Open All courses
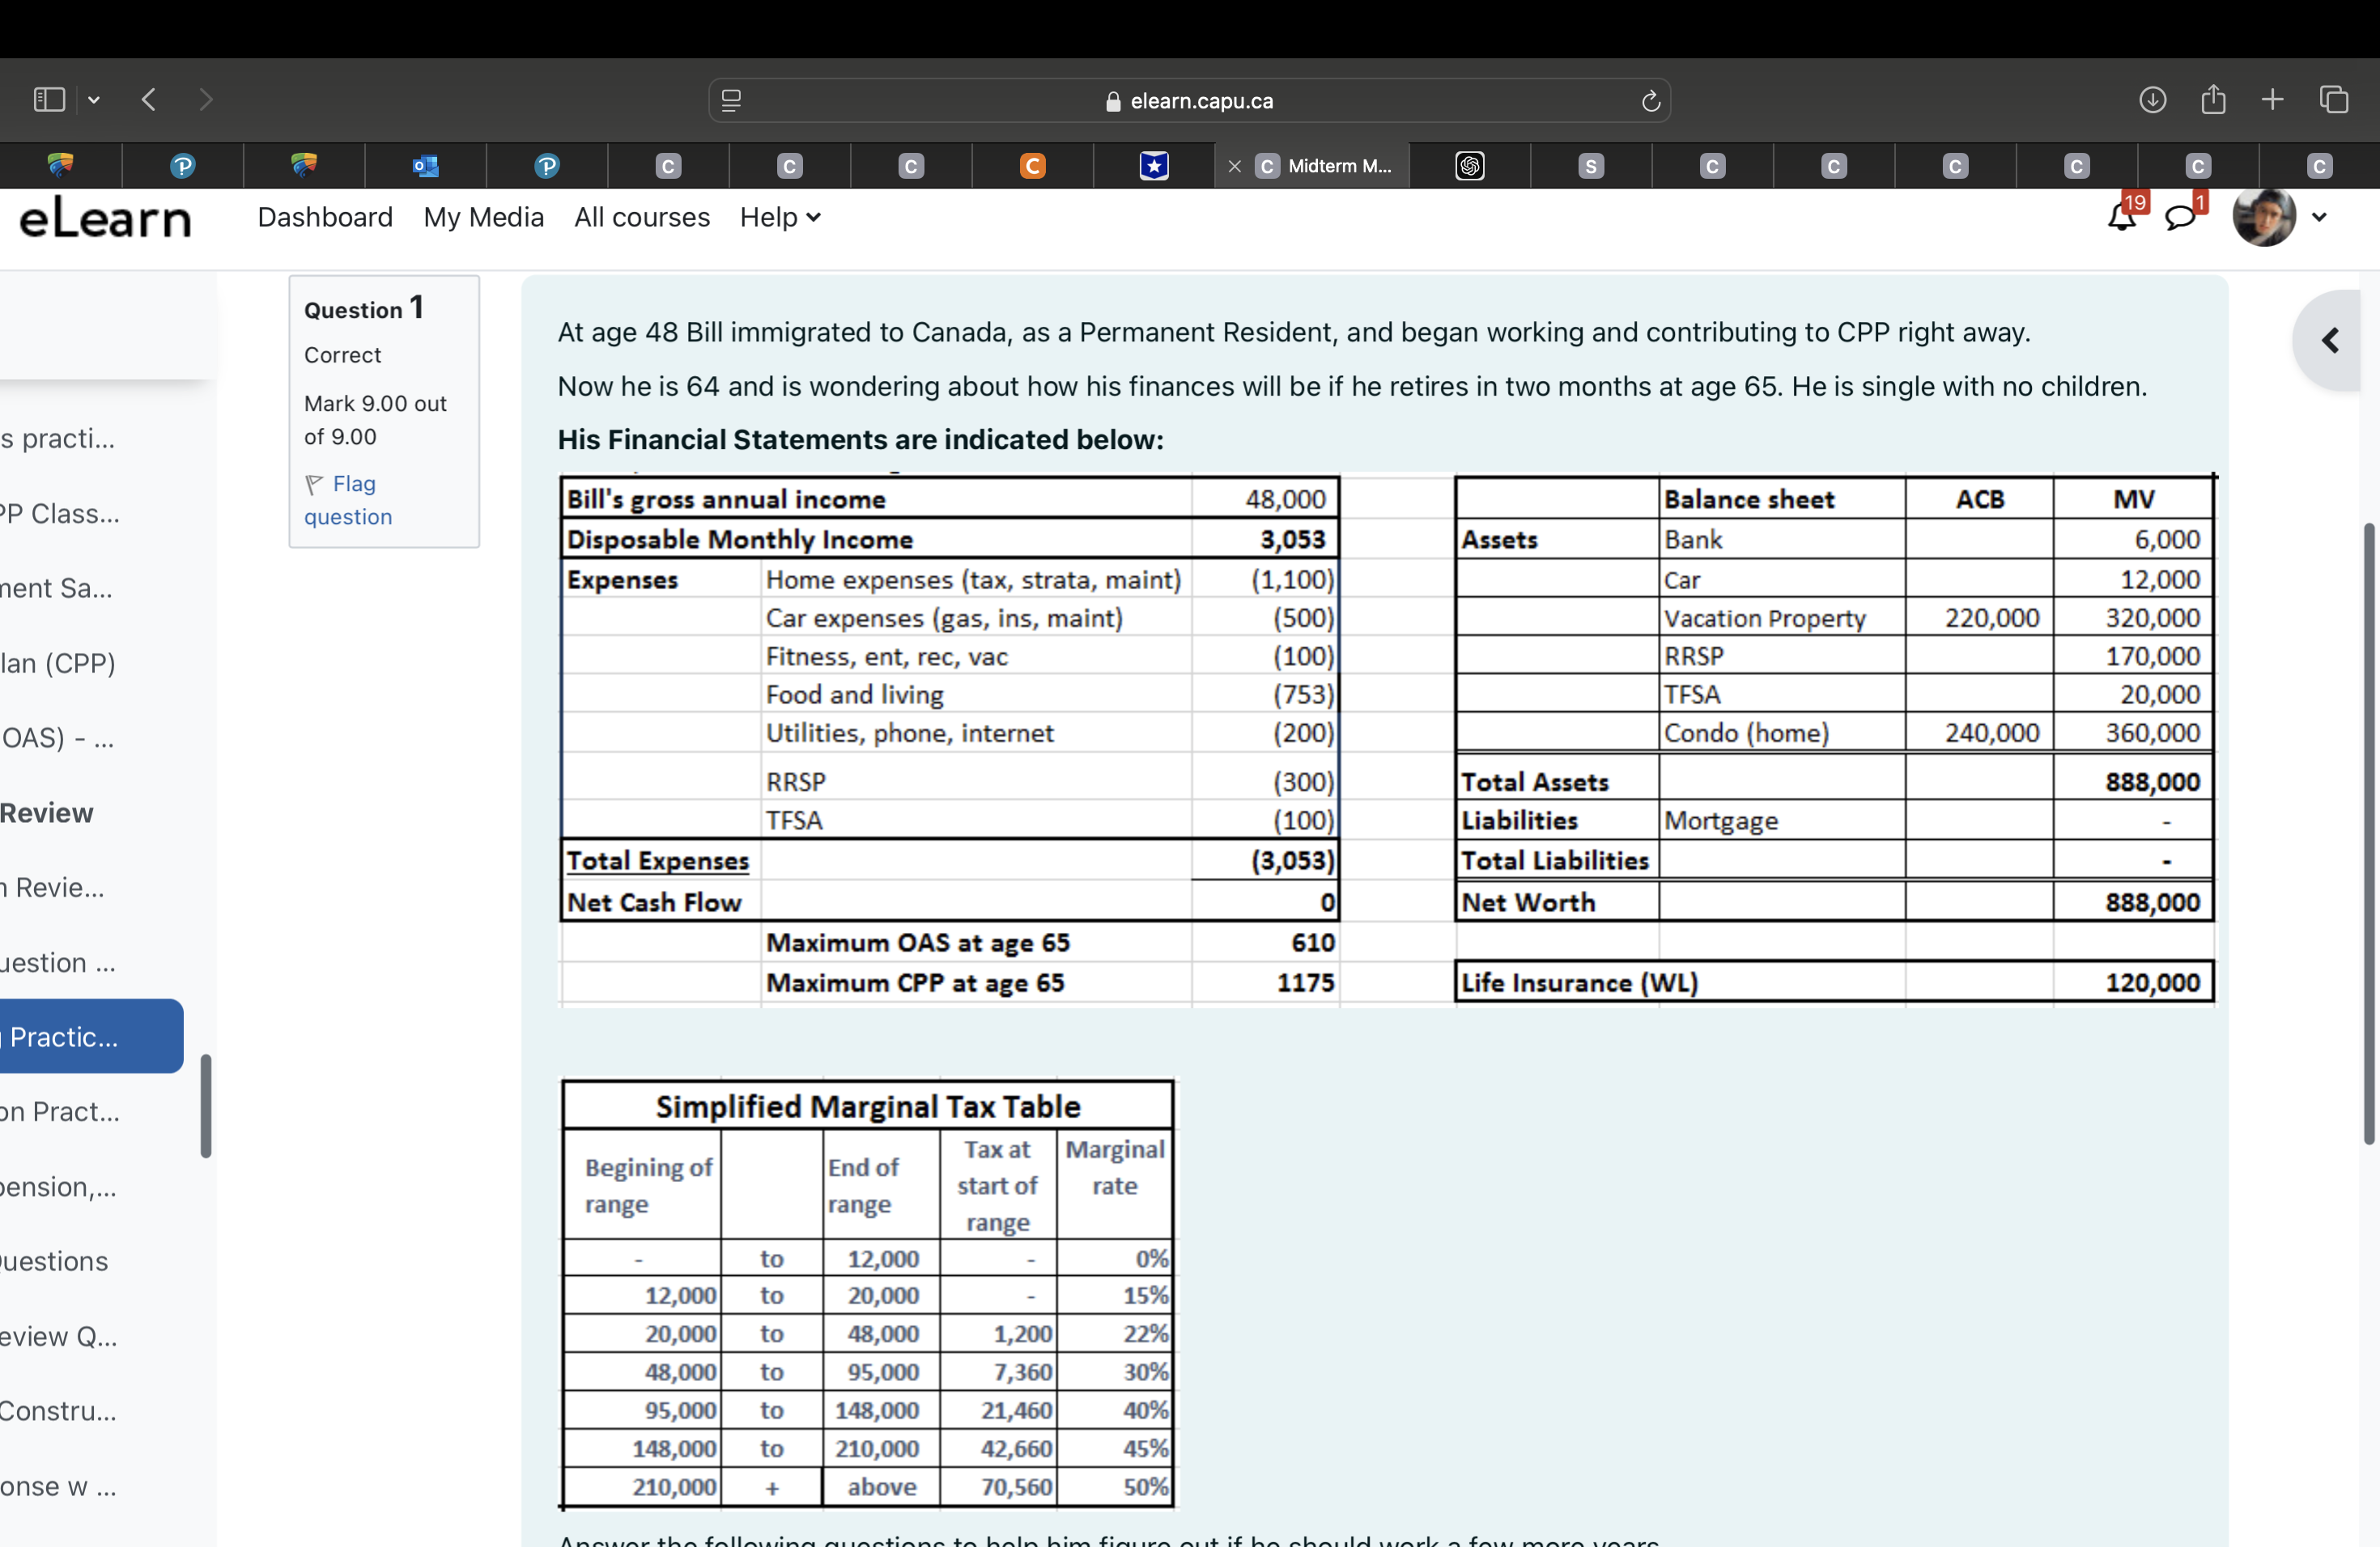The height and width of the screenshot is (1547, 2380). tap(642, 217)
